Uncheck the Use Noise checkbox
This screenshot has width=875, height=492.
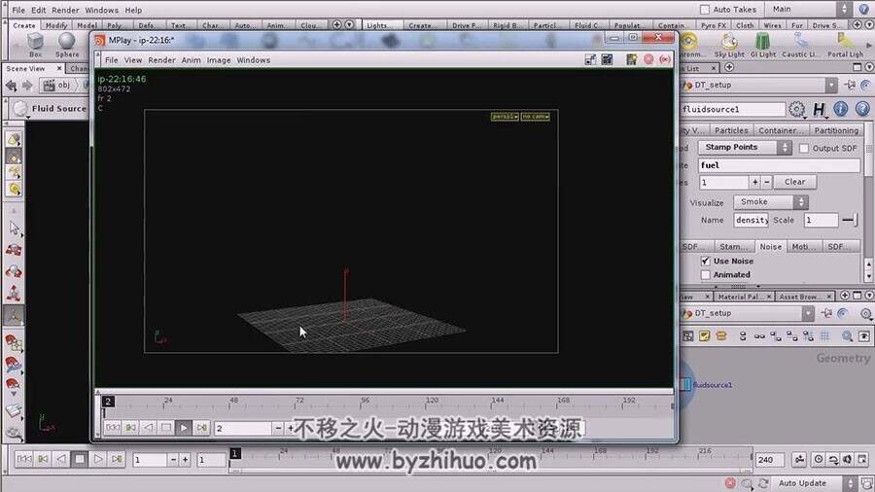point(706,261)
